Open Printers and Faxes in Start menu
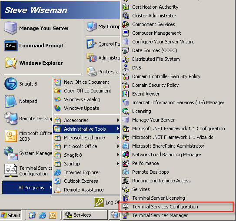The image size is (236, 221). pyautogui.click(x=103, y=72)
